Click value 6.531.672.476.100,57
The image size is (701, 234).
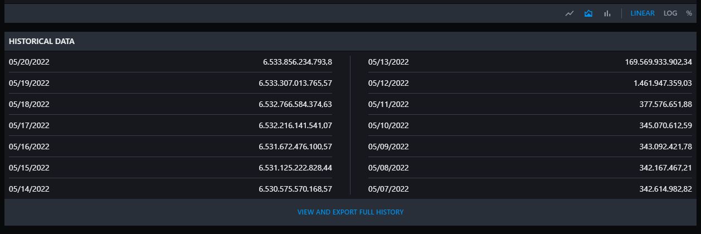pos(295,147)
